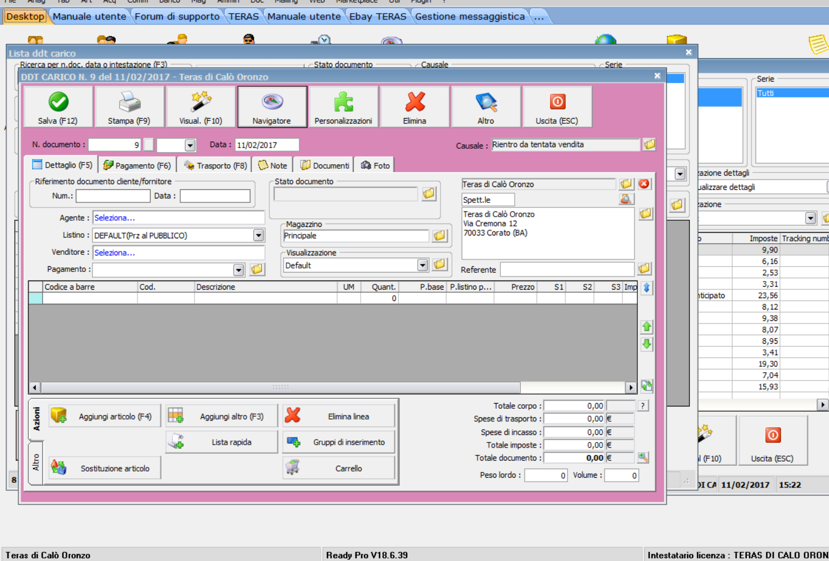The image size is (829, 561).
Task: Remove the customer with the red X icon
Action: [644, 184]
